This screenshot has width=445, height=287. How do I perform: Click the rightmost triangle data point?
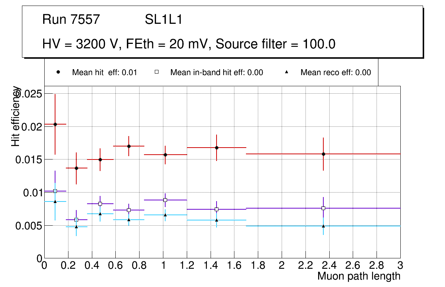point(323,226)
